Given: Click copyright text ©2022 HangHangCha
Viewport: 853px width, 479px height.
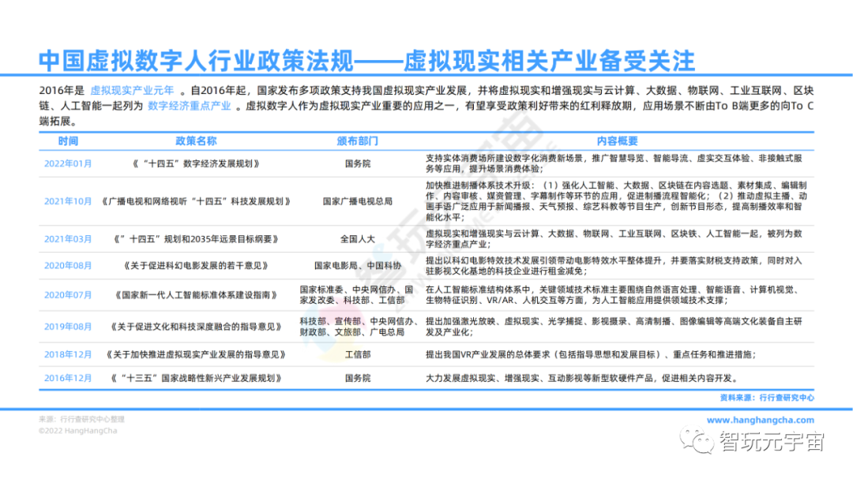Looking at the screenshot, I should [x=77, y=431].
